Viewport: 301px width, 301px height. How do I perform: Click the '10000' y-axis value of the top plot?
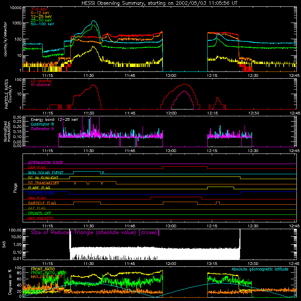(x=16, y=8)
